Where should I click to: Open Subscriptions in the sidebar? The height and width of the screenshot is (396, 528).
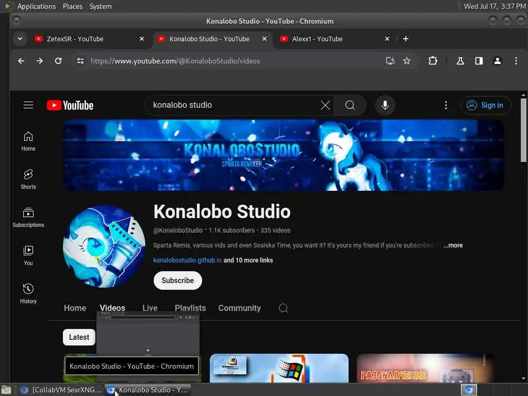click(x=28, y=218)
